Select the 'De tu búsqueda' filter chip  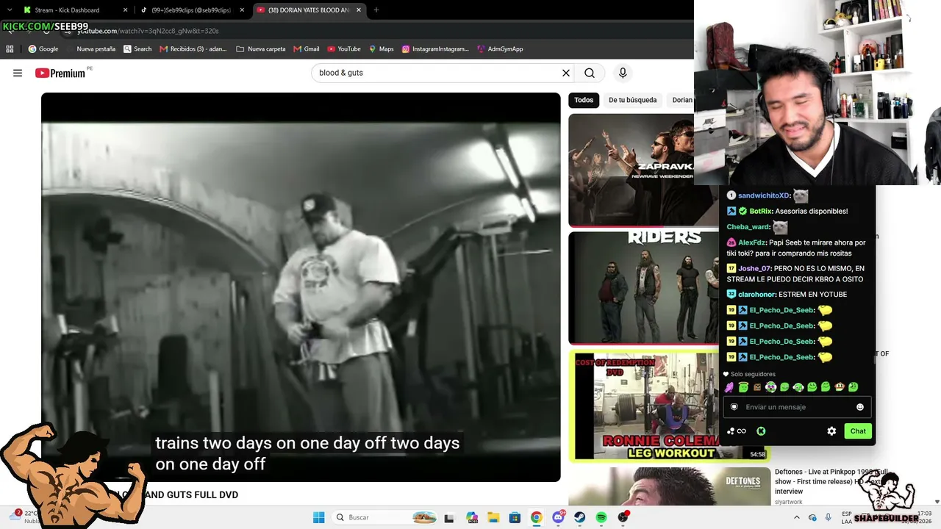(x=632, y=100)
